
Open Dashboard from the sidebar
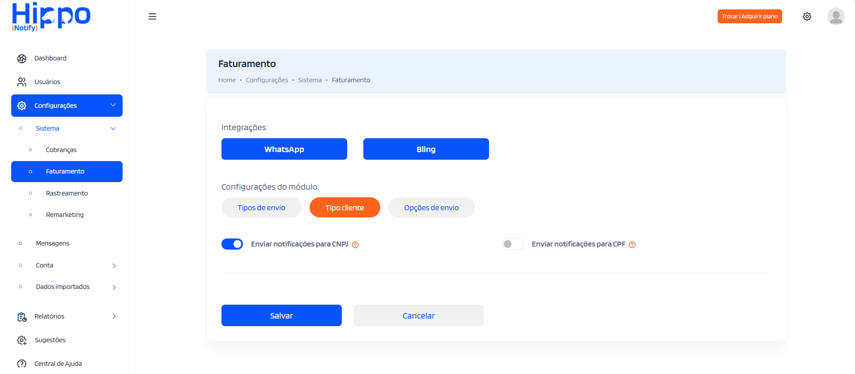tap(50, 58)
